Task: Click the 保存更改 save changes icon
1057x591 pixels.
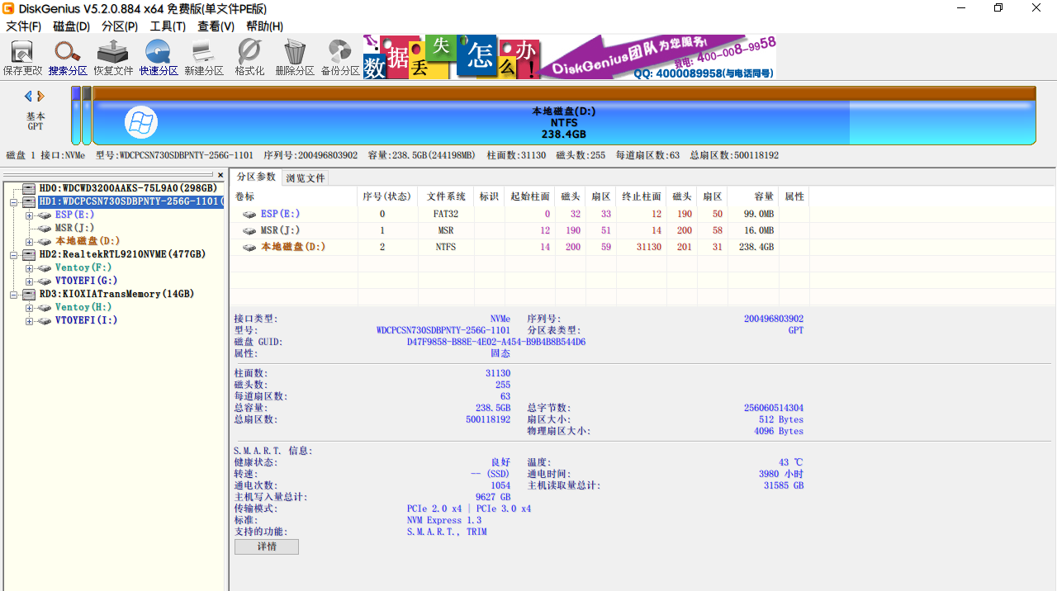Action: [22, 56]
